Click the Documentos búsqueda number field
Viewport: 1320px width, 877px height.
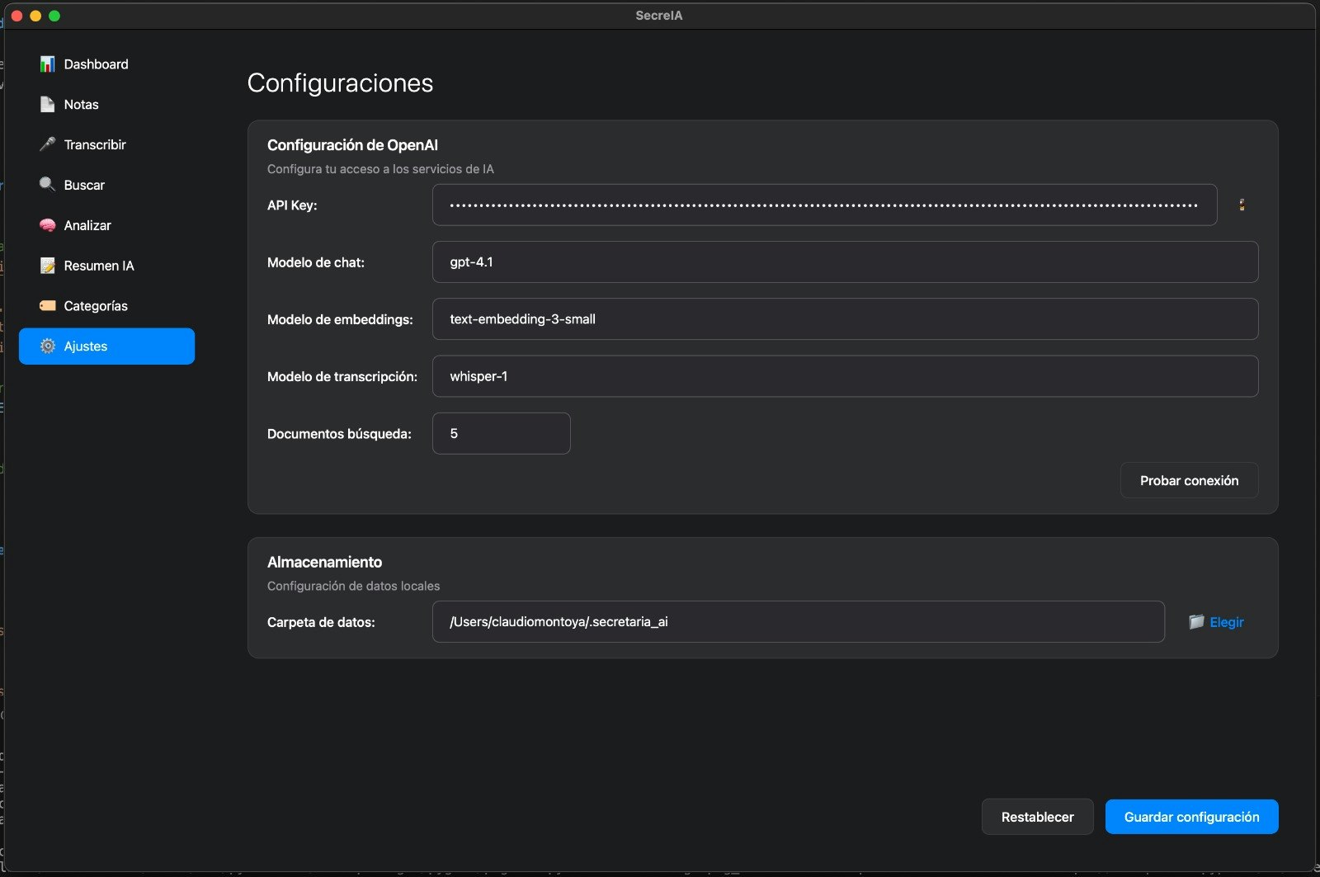[x=501, y=433]
